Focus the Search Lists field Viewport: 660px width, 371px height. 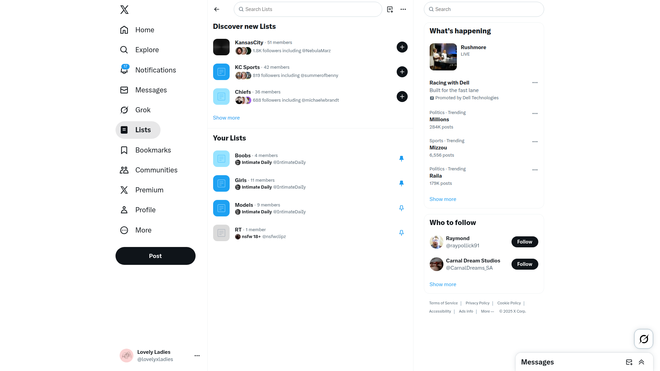coord(308,9)
